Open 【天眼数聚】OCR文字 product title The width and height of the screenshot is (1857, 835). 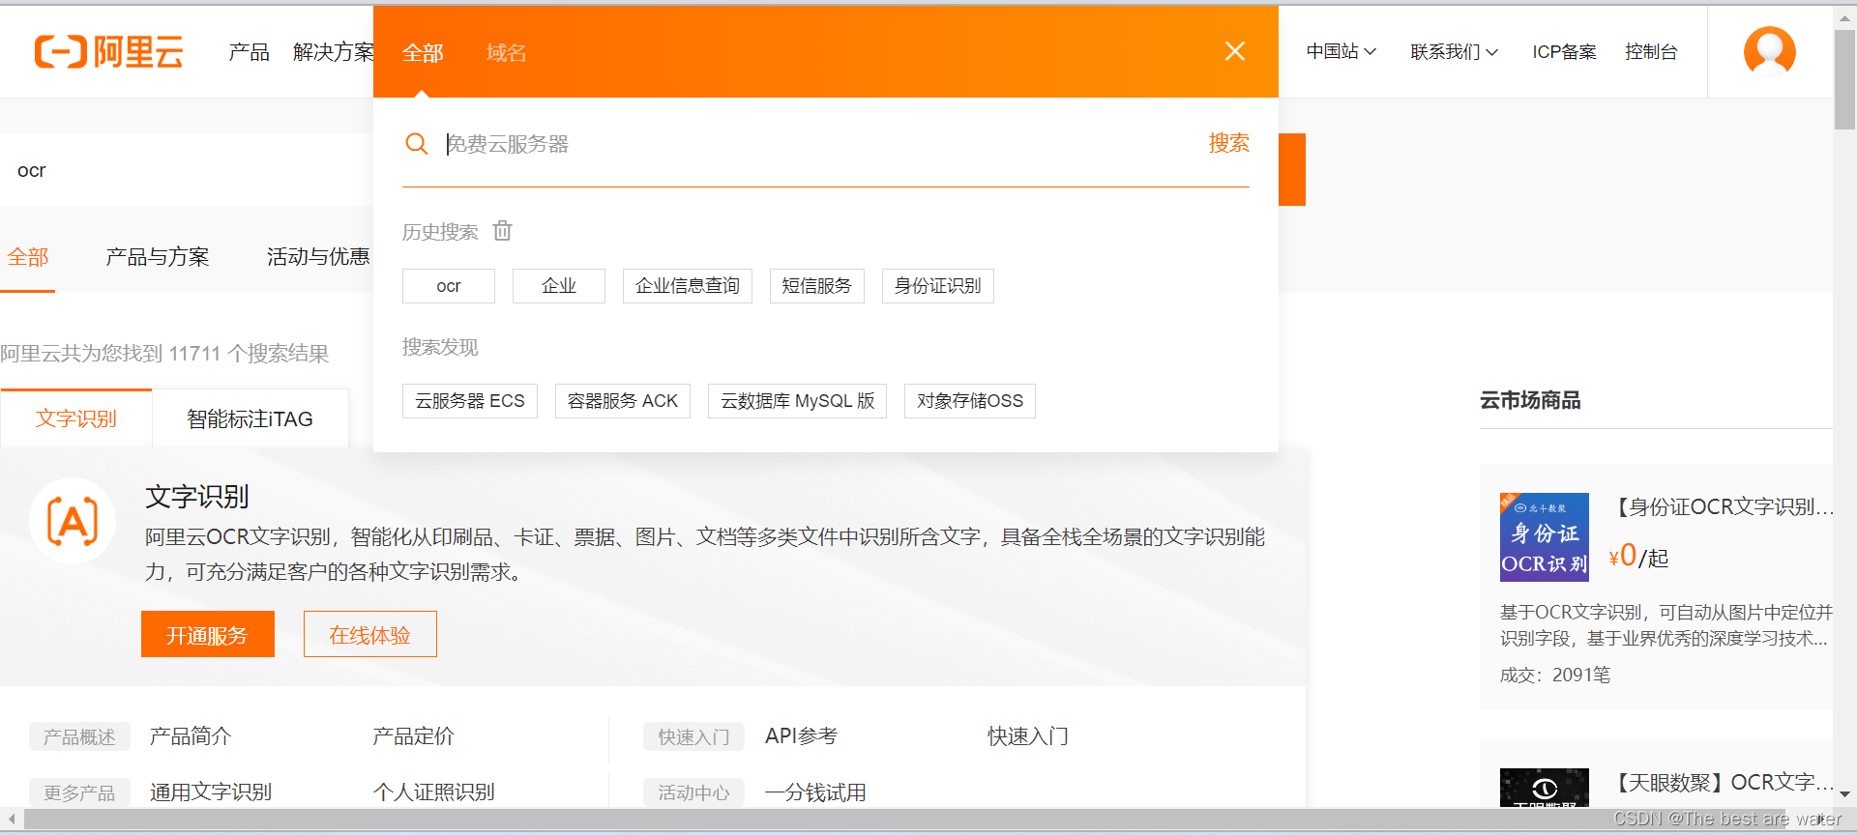(1720, 782)
